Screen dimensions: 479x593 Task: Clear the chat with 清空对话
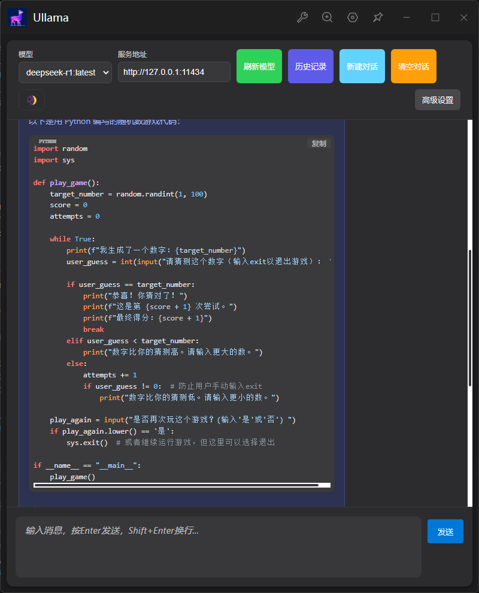(414, 66)
